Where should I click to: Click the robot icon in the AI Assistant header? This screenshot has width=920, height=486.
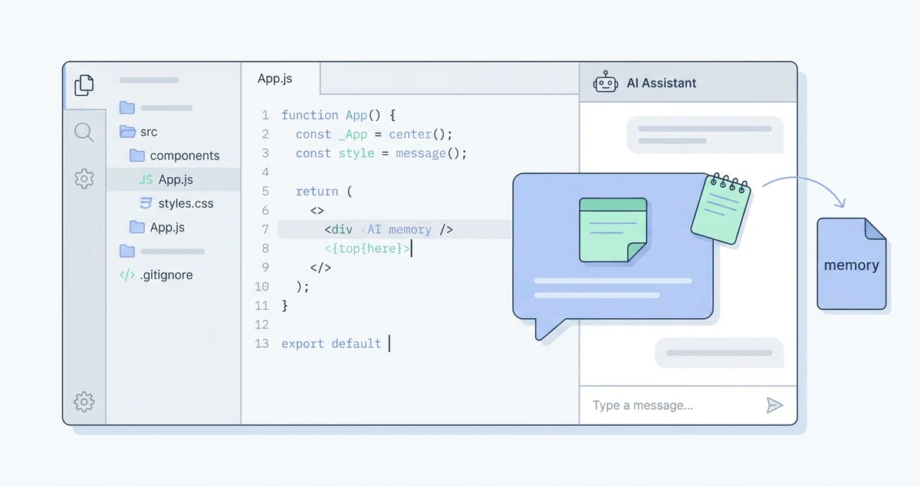coord(606,82)
